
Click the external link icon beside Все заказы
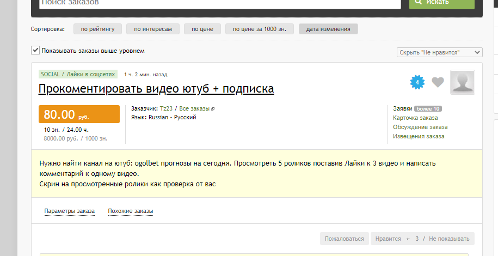click(213, 109)
